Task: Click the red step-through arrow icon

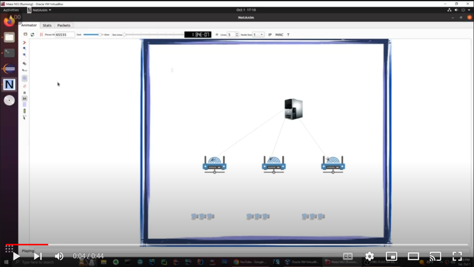Action: point(24,43)
